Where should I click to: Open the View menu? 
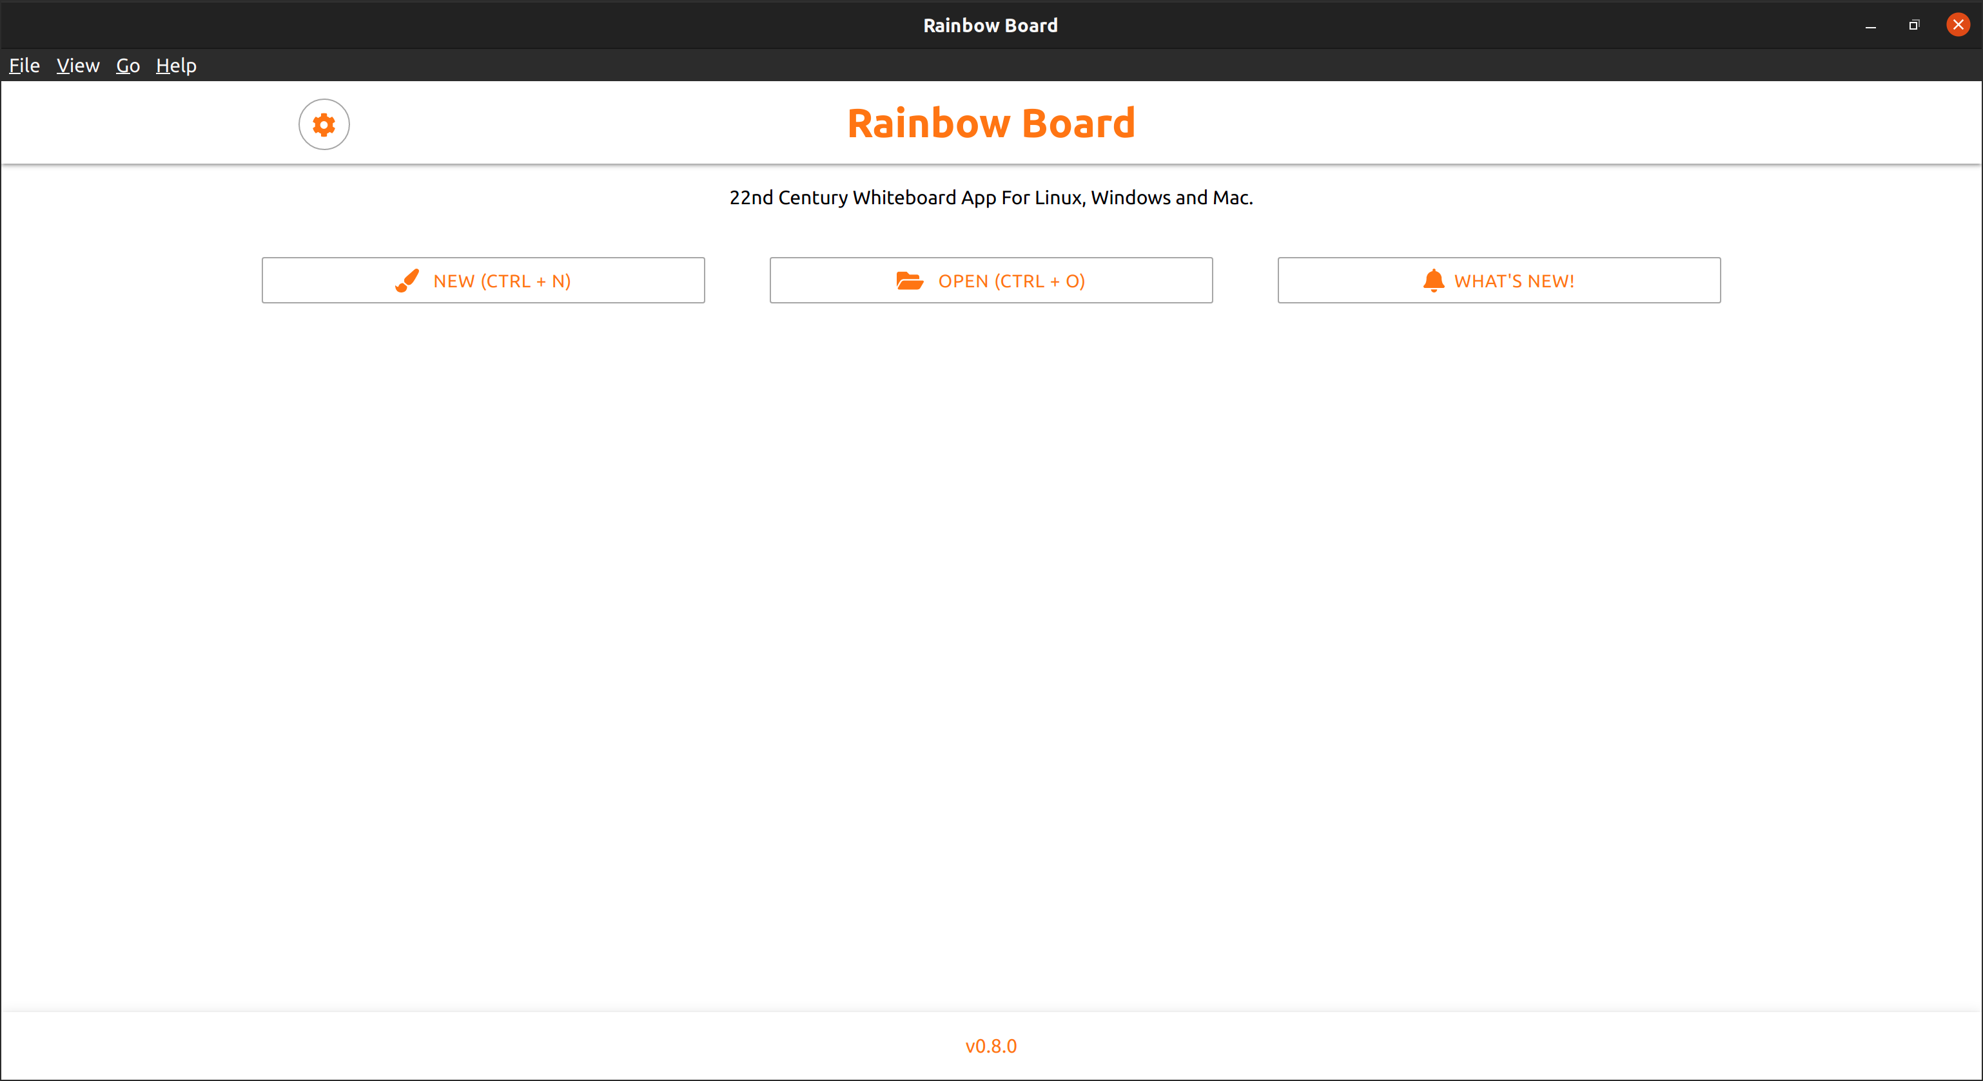pyautogui.click(x=78, y=66)
